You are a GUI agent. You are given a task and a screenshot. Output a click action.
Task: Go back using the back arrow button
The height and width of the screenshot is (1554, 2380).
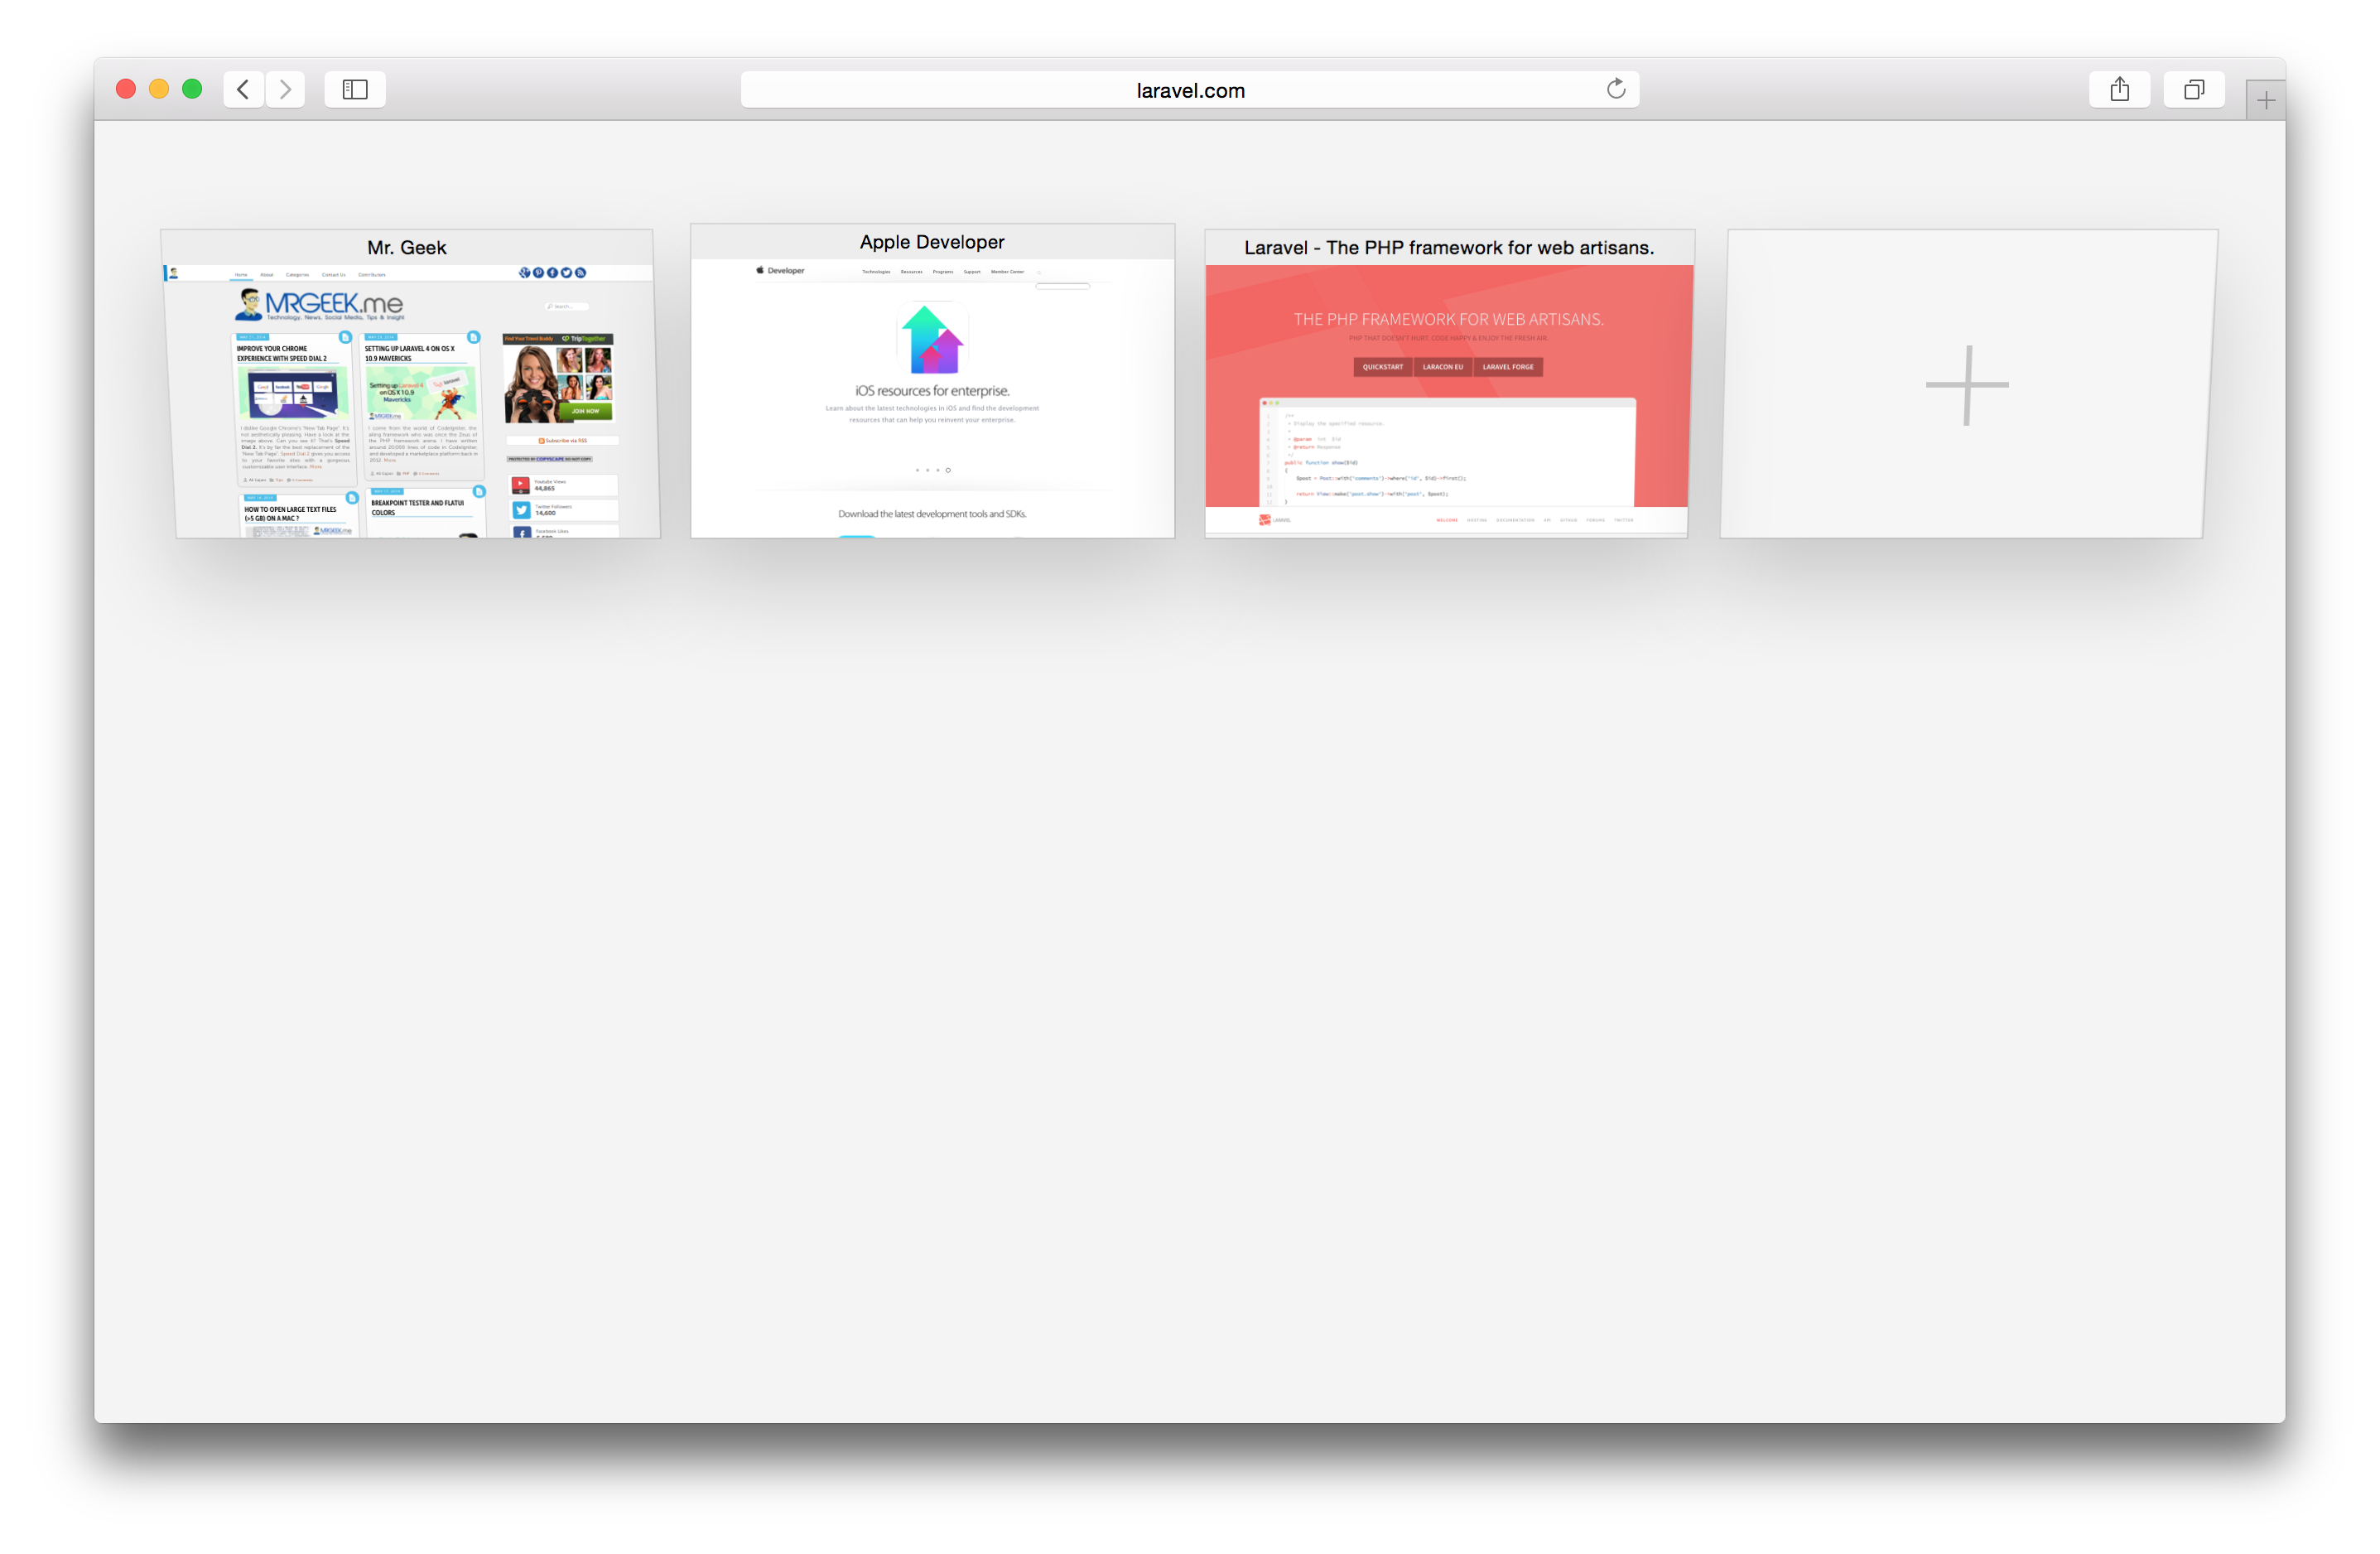click(243, 89)
